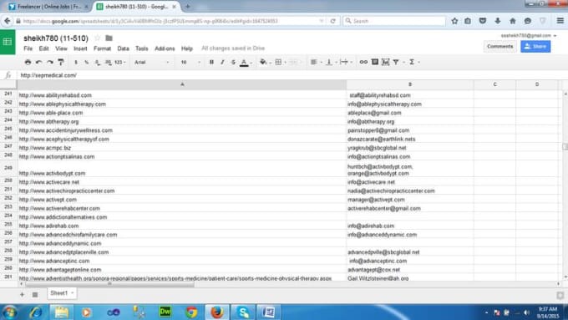Click the Print icon in toolbar
The height and width of the screenshot is (320, 568).
pyautogui.click(x=28, y=63)
